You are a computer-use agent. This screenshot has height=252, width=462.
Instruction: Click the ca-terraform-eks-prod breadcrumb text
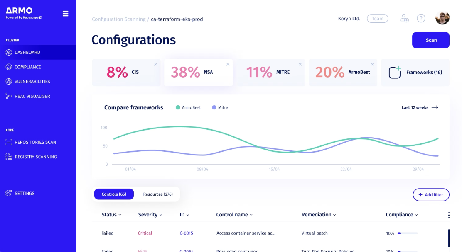coord(177,19)
